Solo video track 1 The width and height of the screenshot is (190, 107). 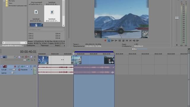click(35, 57)
